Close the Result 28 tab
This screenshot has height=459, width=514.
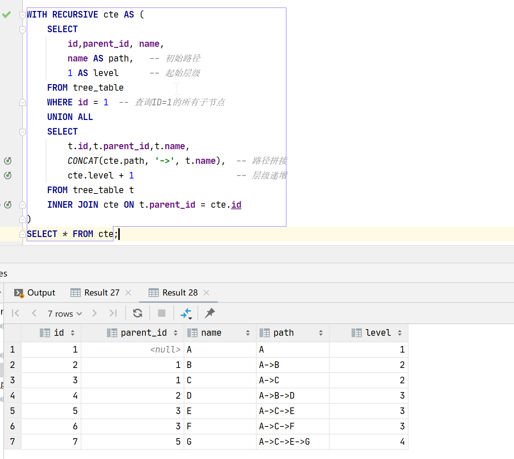[x=206, y=293]
